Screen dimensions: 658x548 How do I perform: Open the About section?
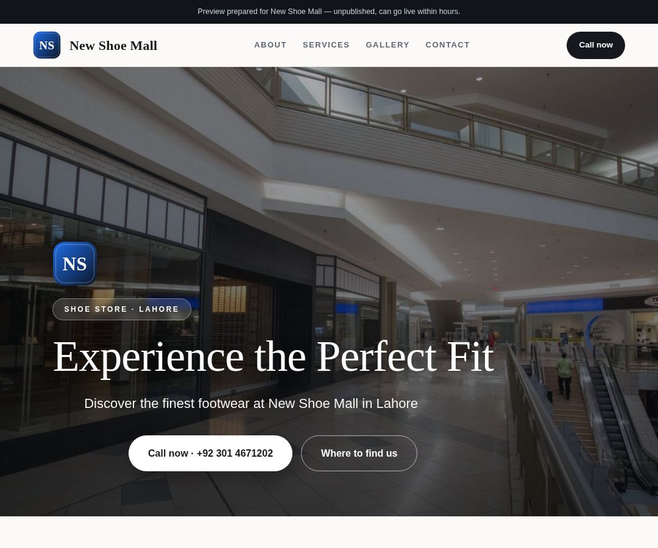click(x=271, y=45)
